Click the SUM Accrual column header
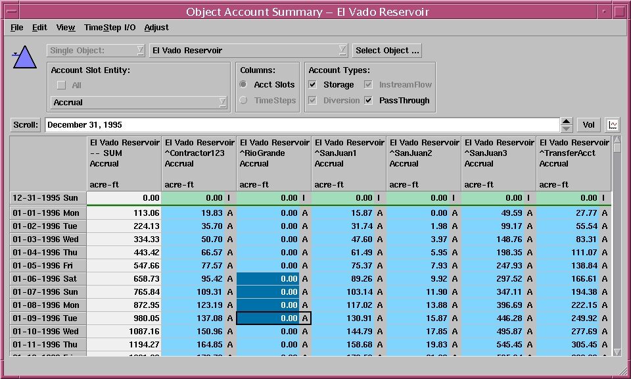Image resolution: width=631 pixels, height=379 pixels. (124, 164)
